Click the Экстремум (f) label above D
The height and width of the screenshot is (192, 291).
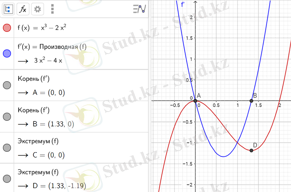(38, 172)
